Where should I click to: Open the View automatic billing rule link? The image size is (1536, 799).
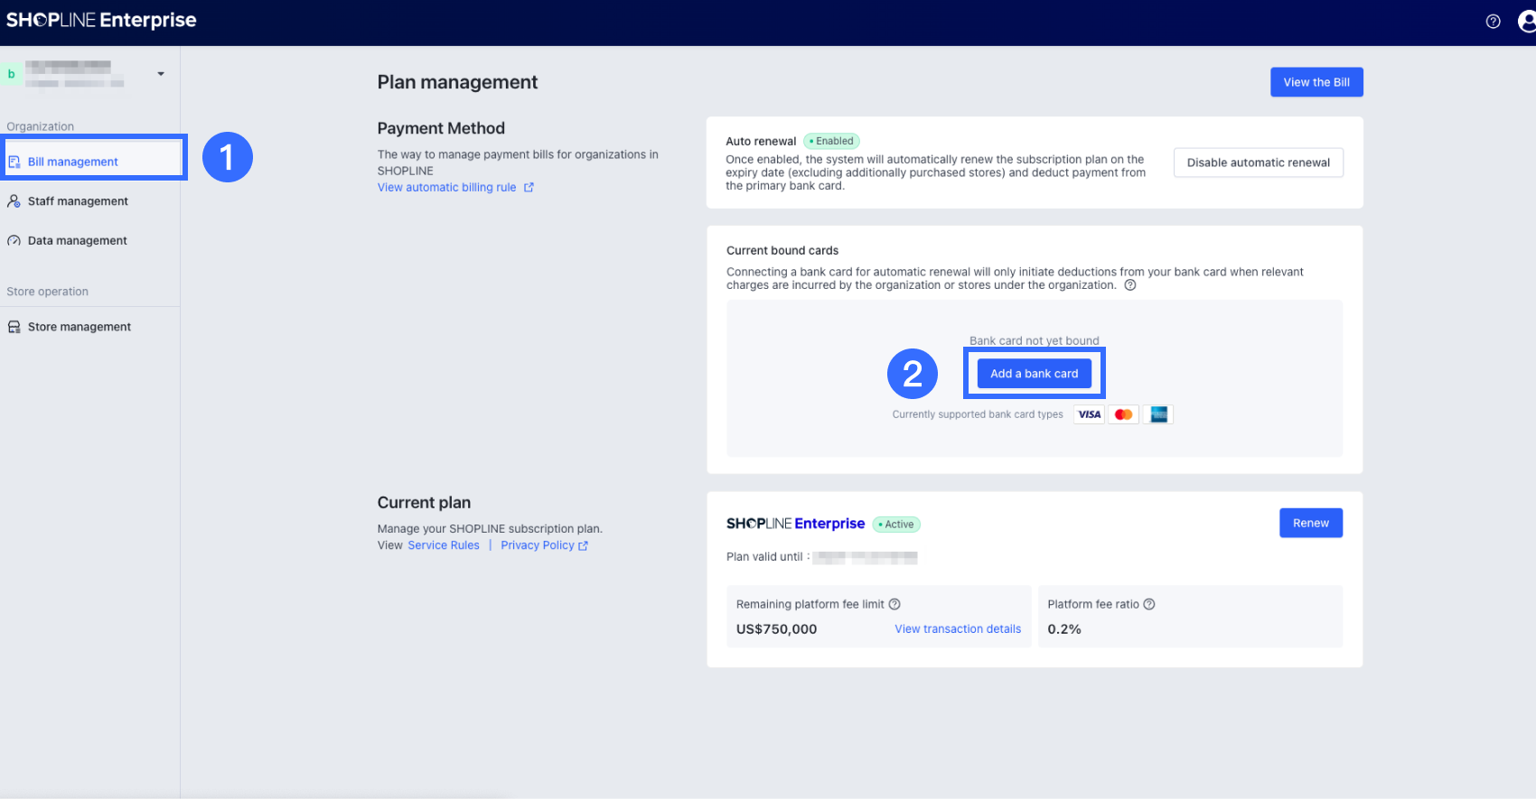tap(446, 188)
